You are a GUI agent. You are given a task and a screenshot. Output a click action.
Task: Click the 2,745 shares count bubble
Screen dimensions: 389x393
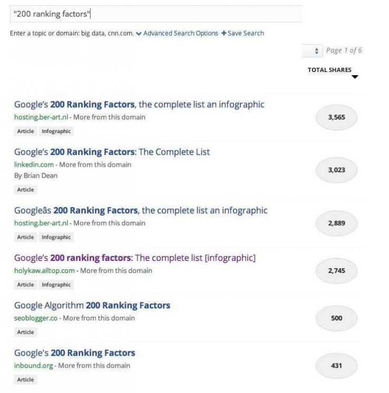336,270
